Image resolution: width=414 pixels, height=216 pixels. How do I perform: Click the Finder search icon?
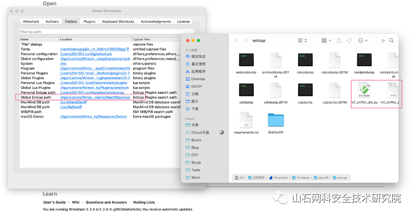pos(391,40)
